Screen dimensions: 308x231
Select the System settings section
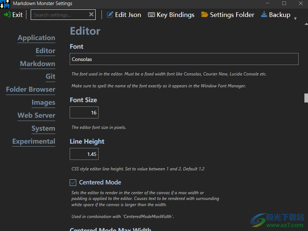point(43,128)
